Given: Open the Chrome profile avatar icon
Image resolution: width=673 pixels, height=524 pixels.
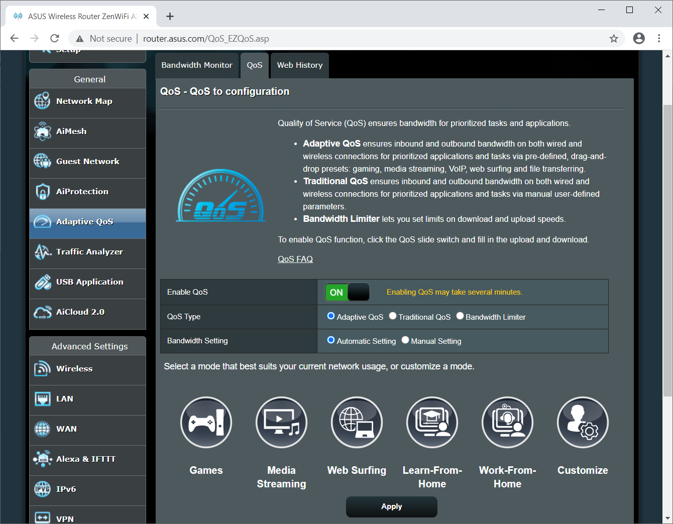Looking at the screenshot, I should [x=639, y=39].
